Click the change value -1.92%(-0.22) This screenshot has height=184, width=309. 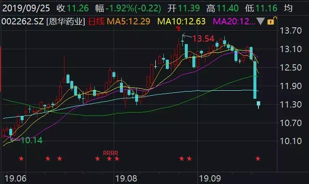click(x=133, y=8)
